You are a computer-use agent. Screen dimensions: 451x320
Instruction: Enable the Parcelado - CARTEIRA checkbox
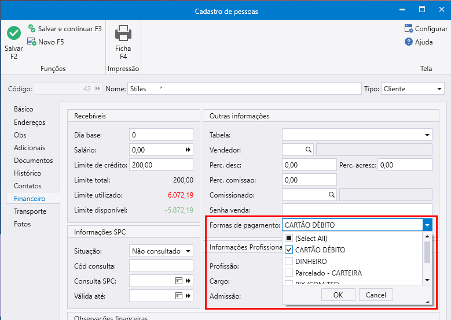(x=289, y=273)
